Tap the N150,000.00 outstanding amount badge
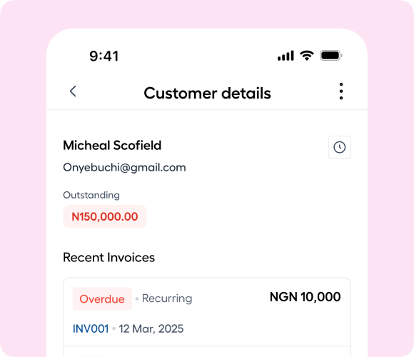This screenshot has height=357, width=414. pos(105,216)
